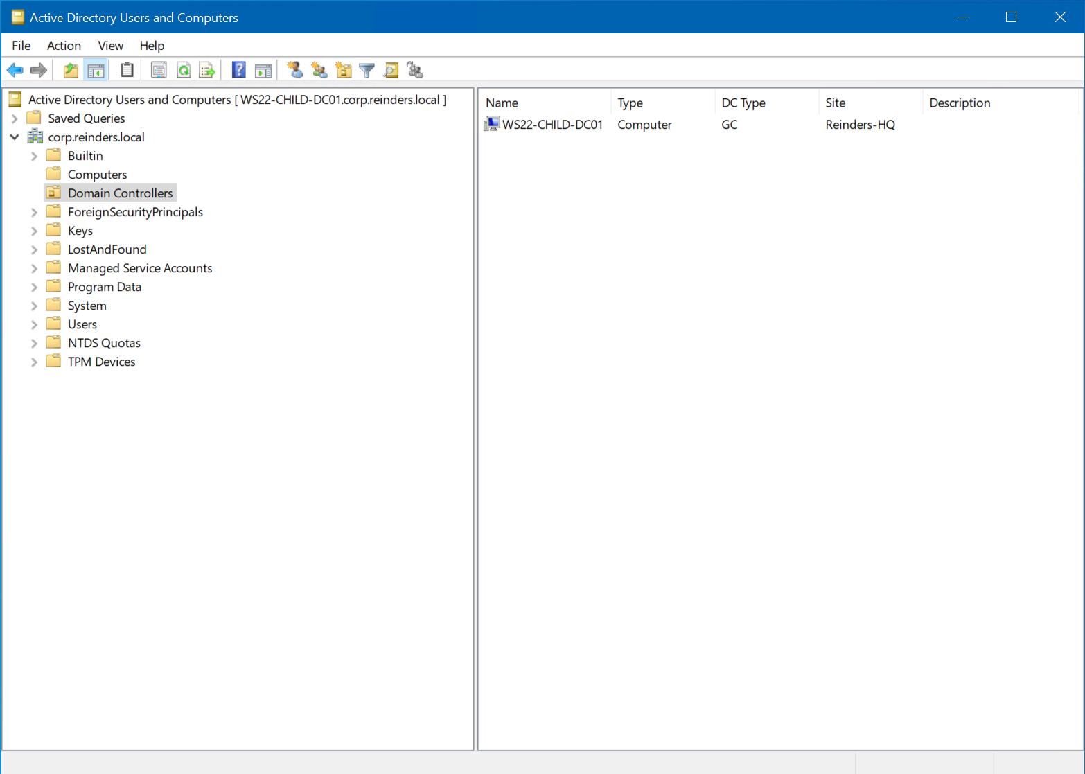
Task: Expand the Builtin container
Action: click(x=34, y=156)
